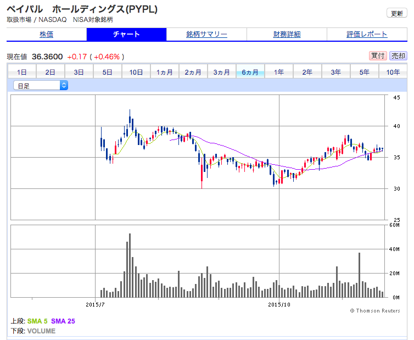
Task: Click the SMA 25 legend label
Action: point(63,321)
